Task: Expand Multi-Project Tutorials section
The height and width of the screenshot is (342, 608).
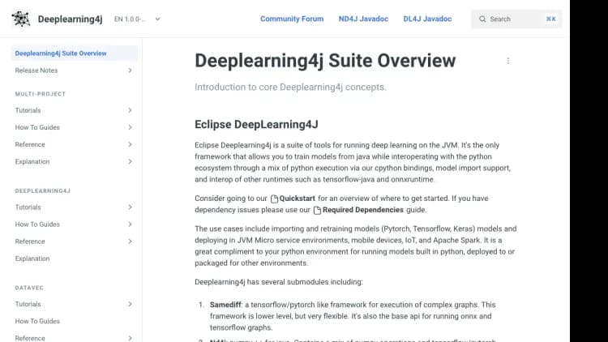Action: 130,110
